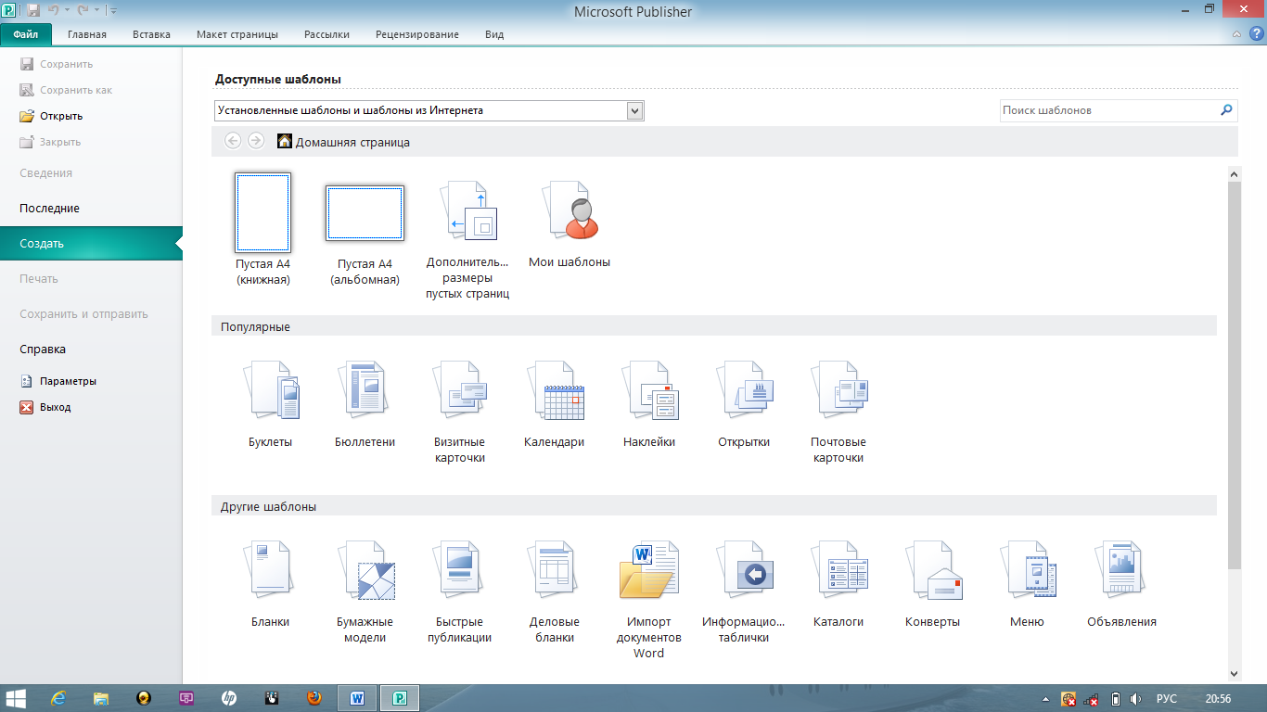The width and height of the screenshot is (1267, 712).
Task: Select the Наклейки templates
Action: (649, 404)
